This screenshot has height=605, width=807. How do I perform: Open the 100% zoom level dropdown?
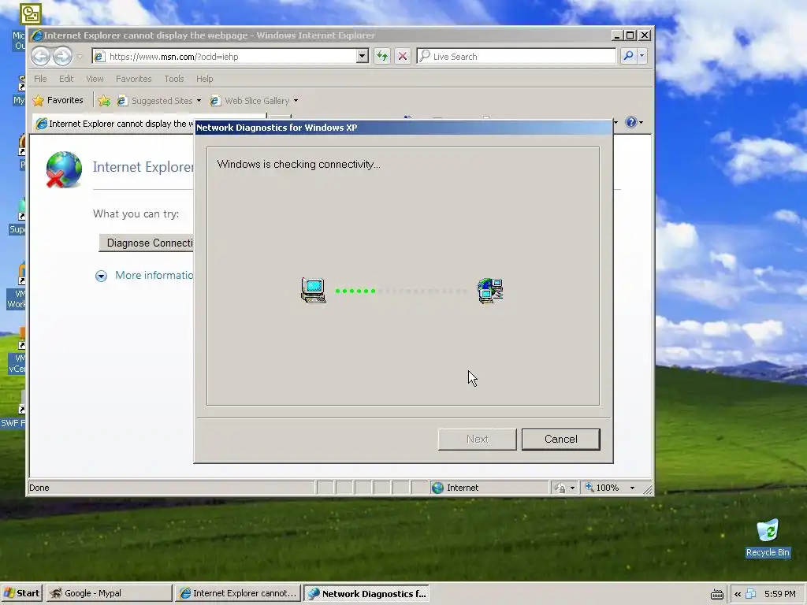point(633,488)
